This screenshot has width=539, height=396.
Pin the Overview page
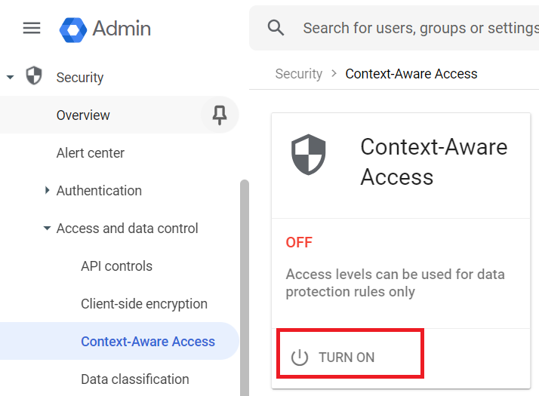tap(220, 115)
